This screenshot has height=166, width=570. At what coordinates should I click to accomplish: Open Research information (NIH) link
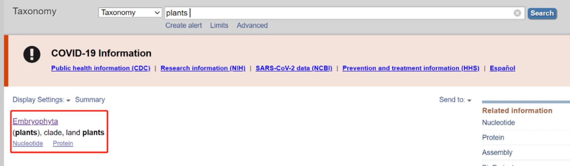pyautogui.click(x=203, y=68)
